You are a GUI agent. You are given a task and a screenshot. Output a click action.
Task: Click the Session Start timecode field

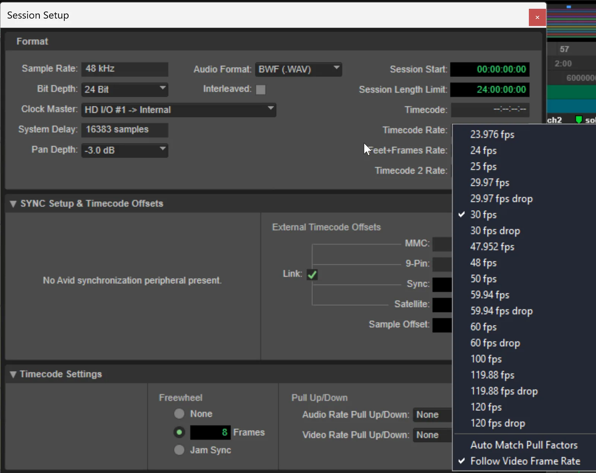490,69
